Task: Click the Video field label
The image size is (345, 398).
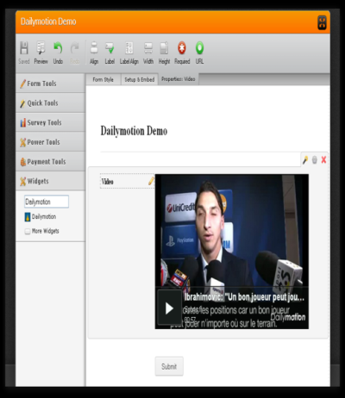Action: click(x=108, y=182)
